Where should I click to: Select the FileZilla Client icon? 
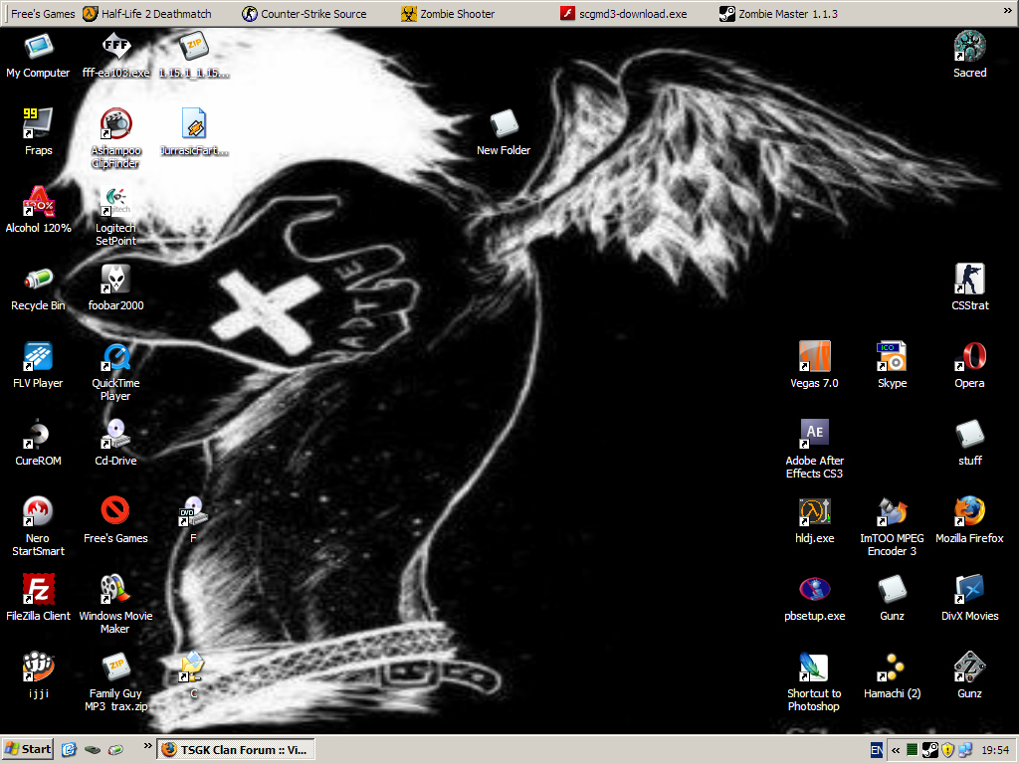click(x=38, y=590)
